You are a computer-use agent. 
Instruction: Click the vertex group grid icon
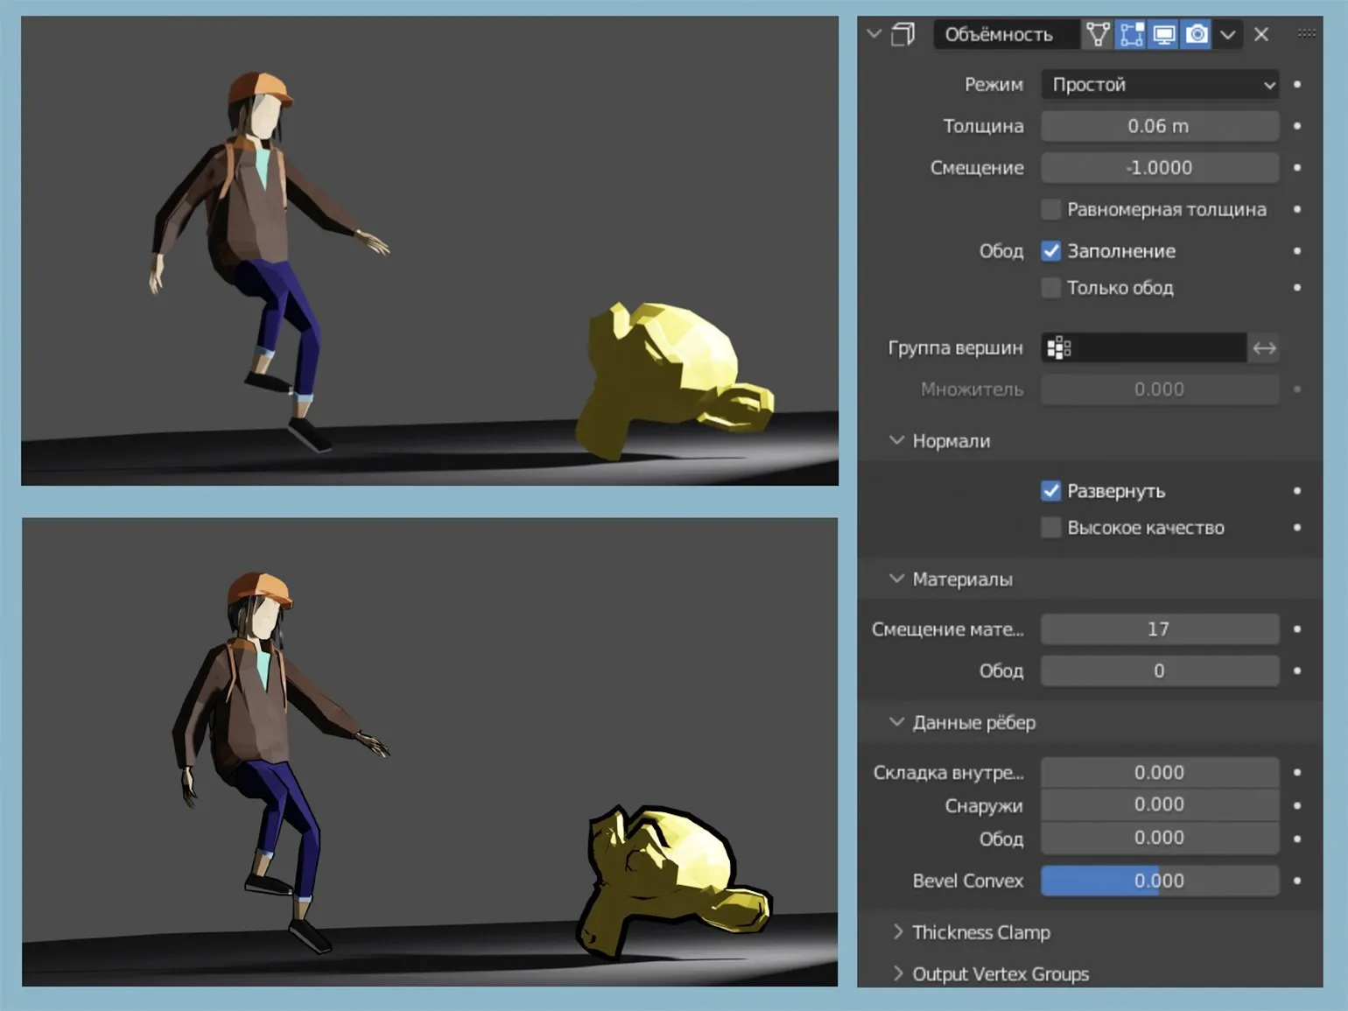tap(1059, 348)
